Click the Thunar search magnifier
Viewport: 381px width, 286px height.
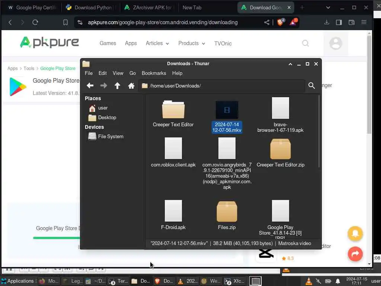point(311,86)
